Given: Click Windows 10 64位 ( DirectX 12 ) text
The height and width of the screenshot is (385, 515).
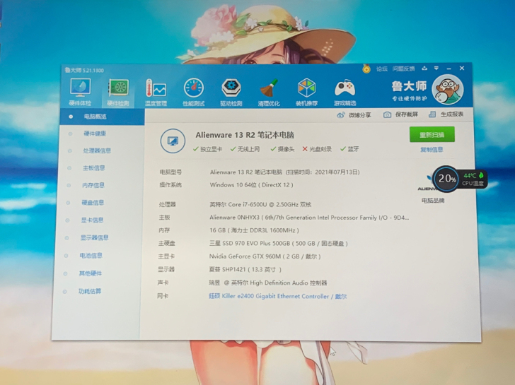Looking at the screenshot, I should pyautogui.click(x=252, y=185).
